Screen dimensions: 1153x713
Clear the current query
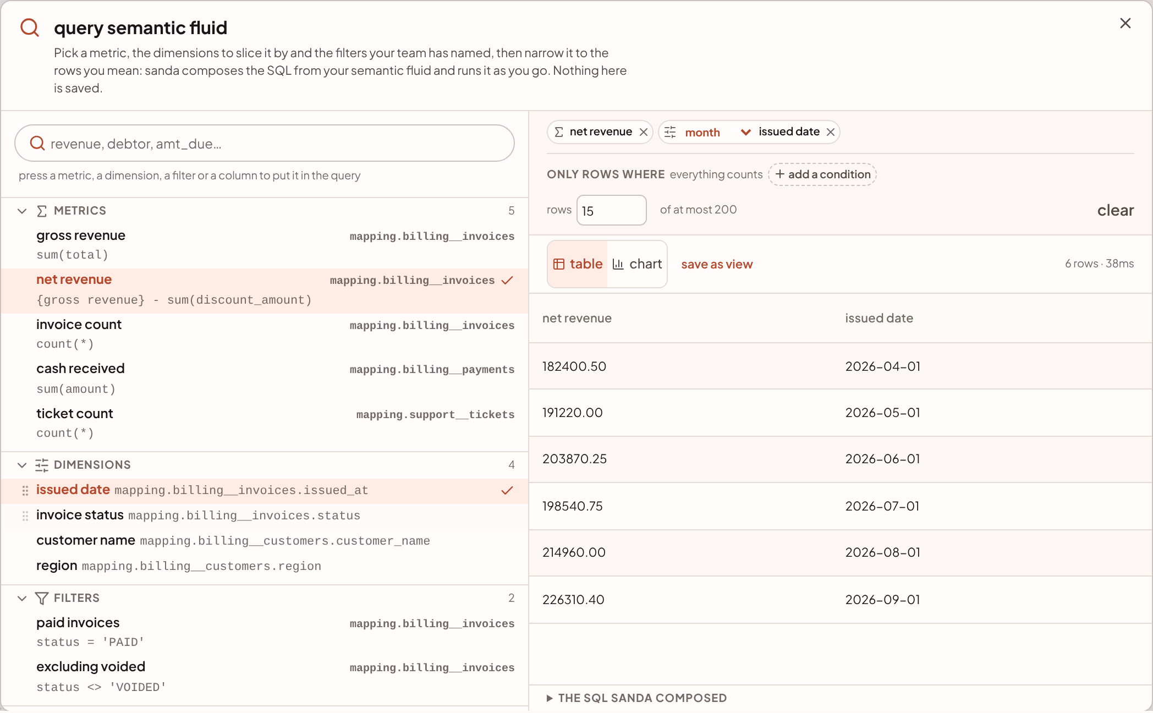tap(1115, 210)
